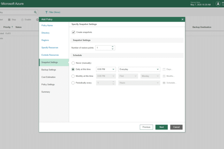Image resolution: width=224 pixels, height=149 pixels.
Task: Click the Previous button
Action: click(146, 127)
